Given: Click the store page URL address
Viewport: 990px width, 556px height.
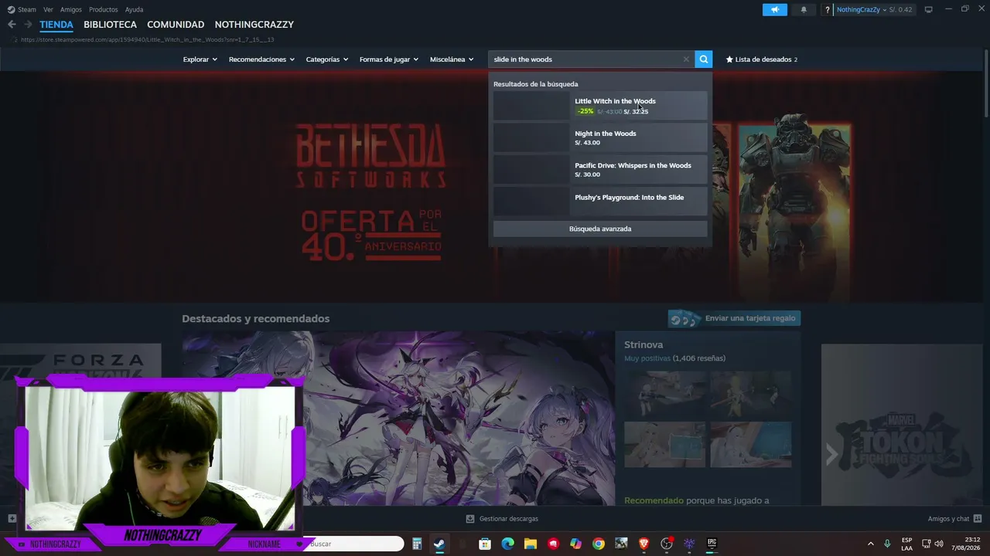Looking at the screenshot, I should 147,39.
